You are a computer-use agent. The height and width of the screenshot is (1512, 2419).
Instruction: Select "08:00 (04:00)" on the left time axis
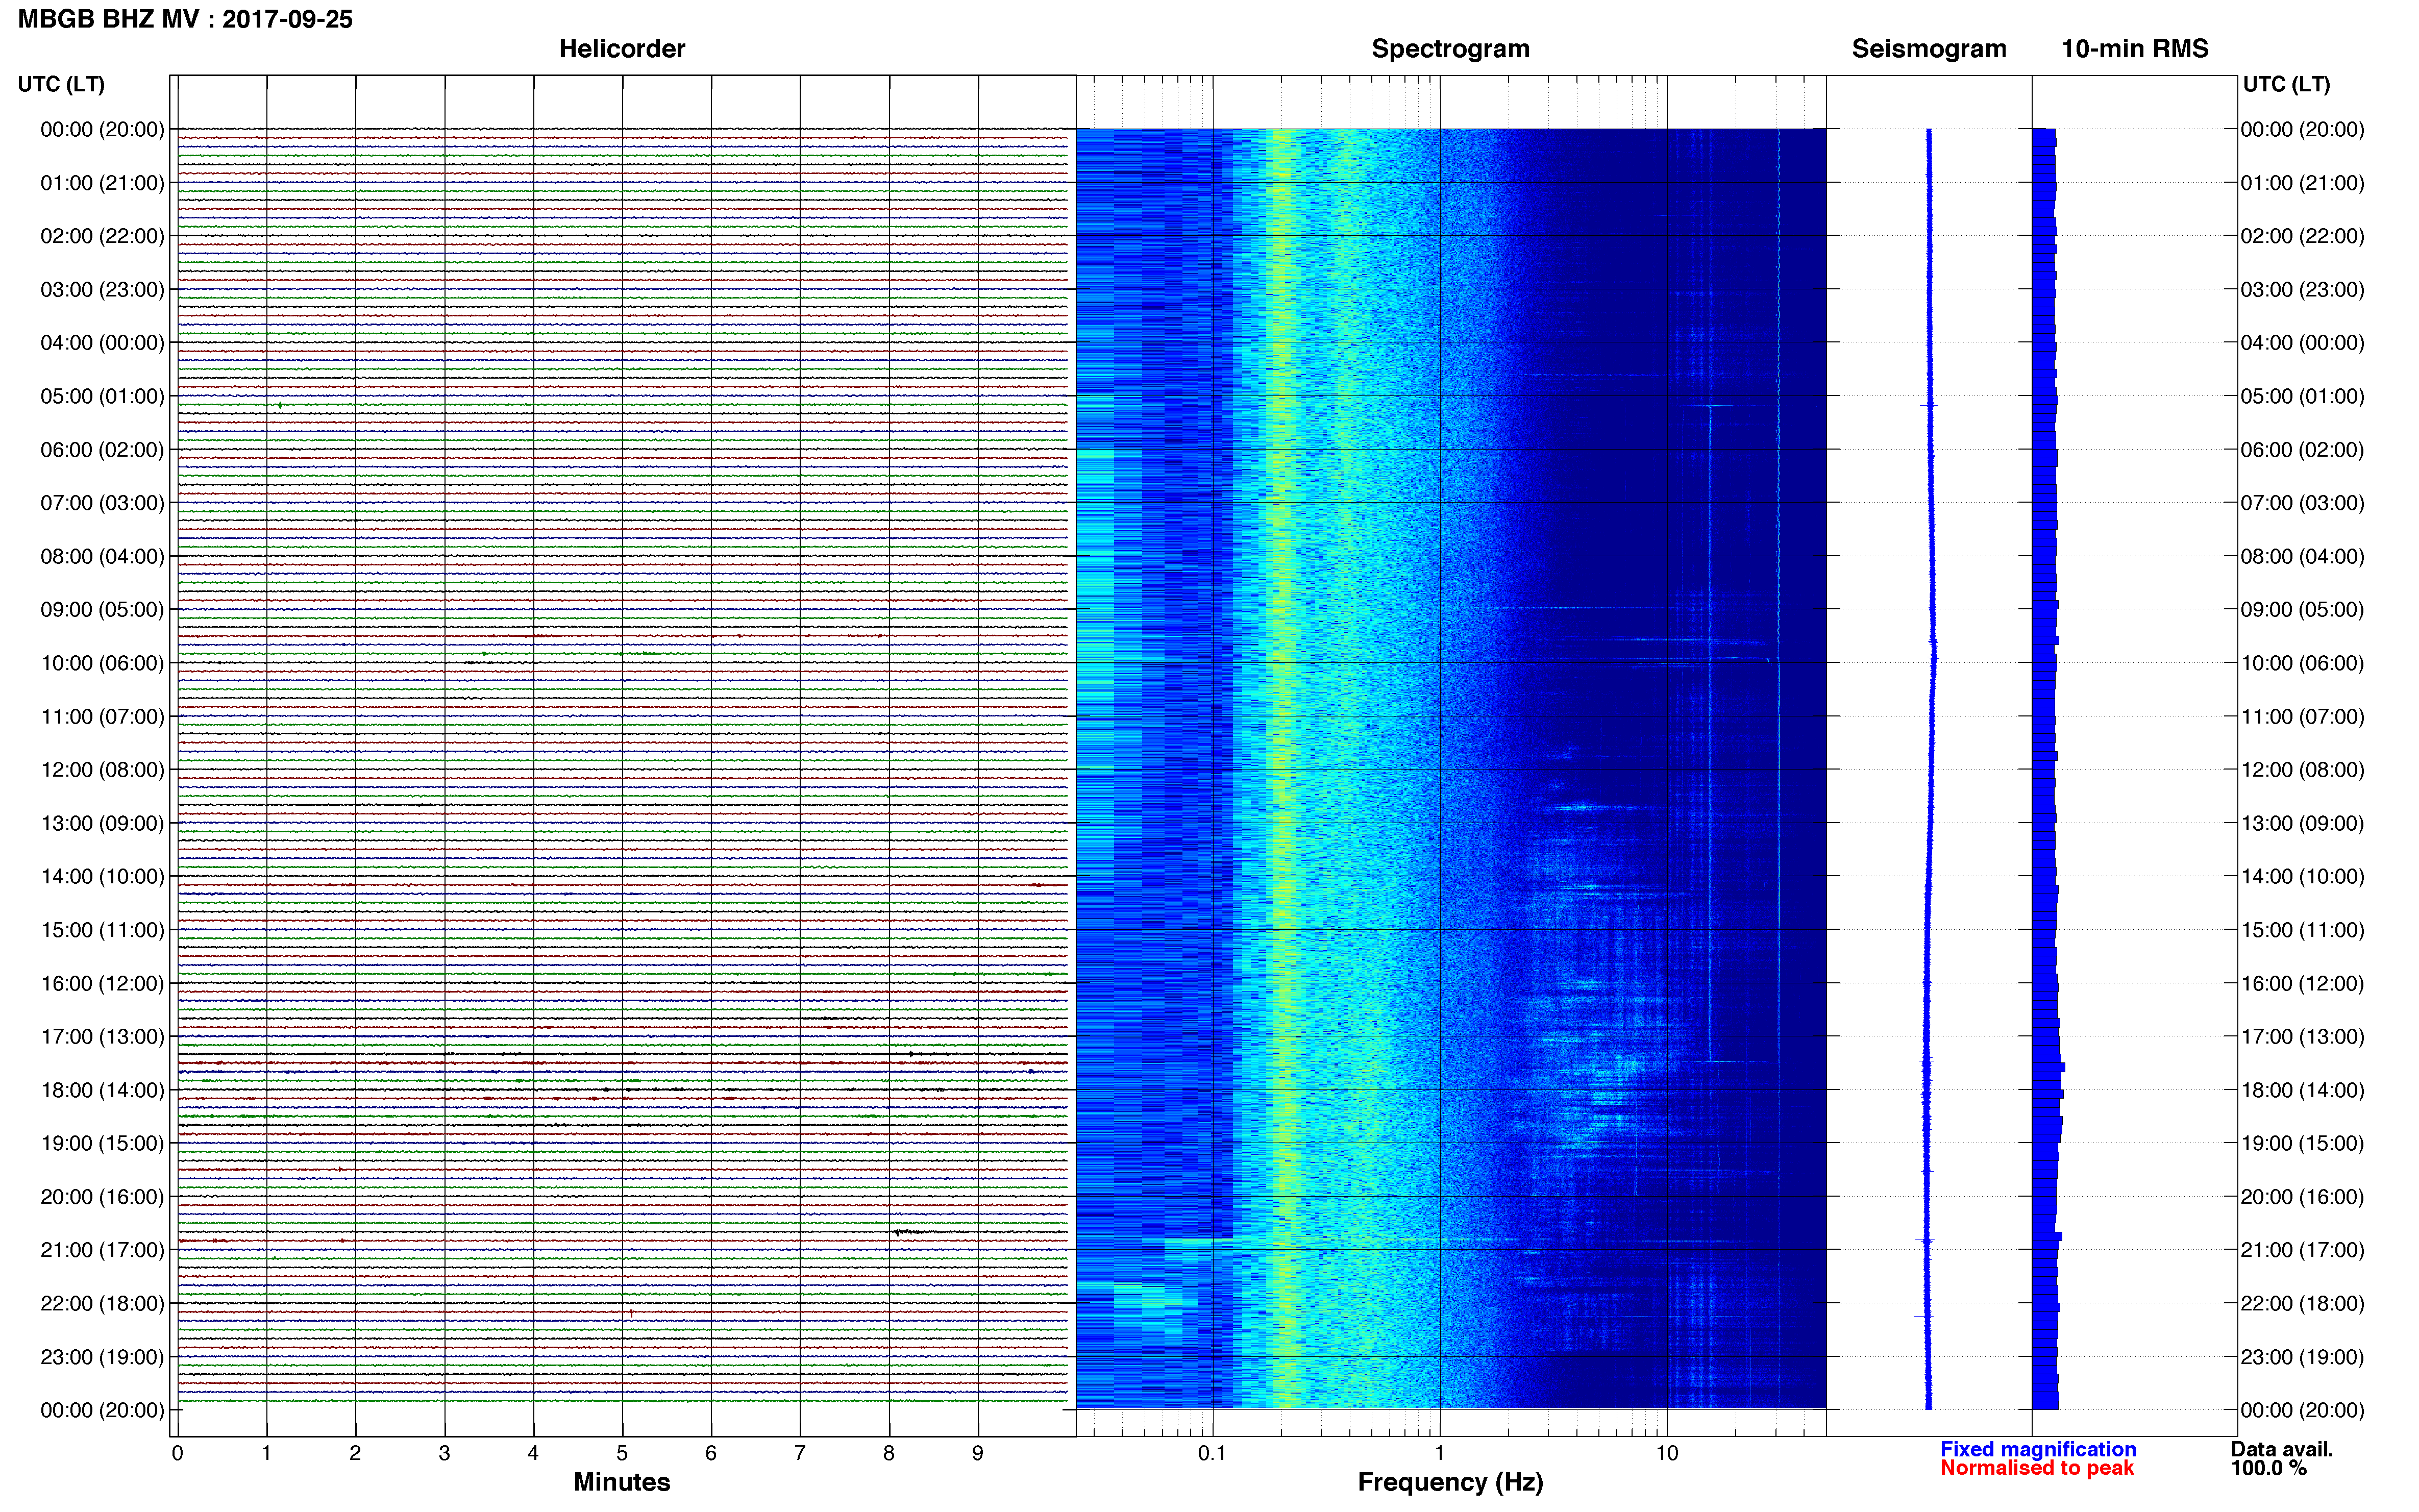(x=102, y=556)
